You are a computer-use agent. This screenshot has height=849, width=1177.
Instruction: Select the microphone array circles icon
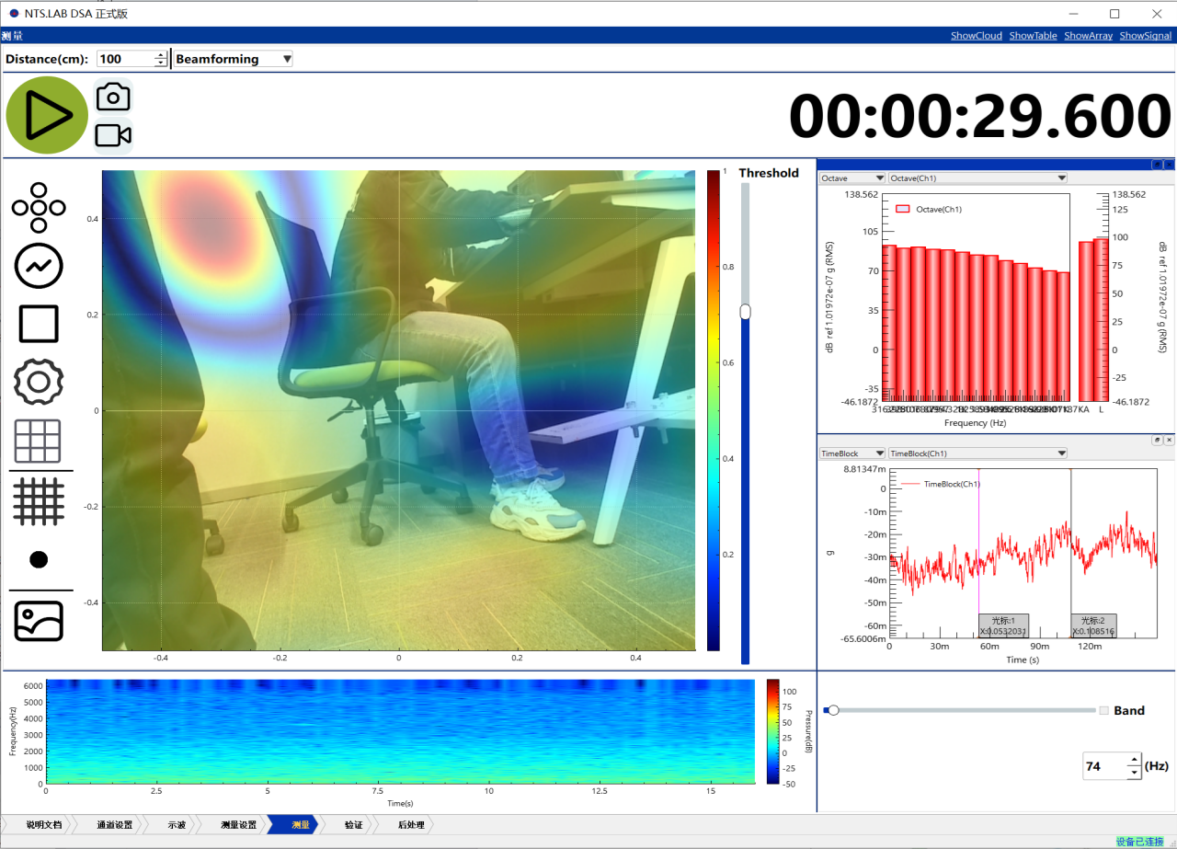(39, 207)
